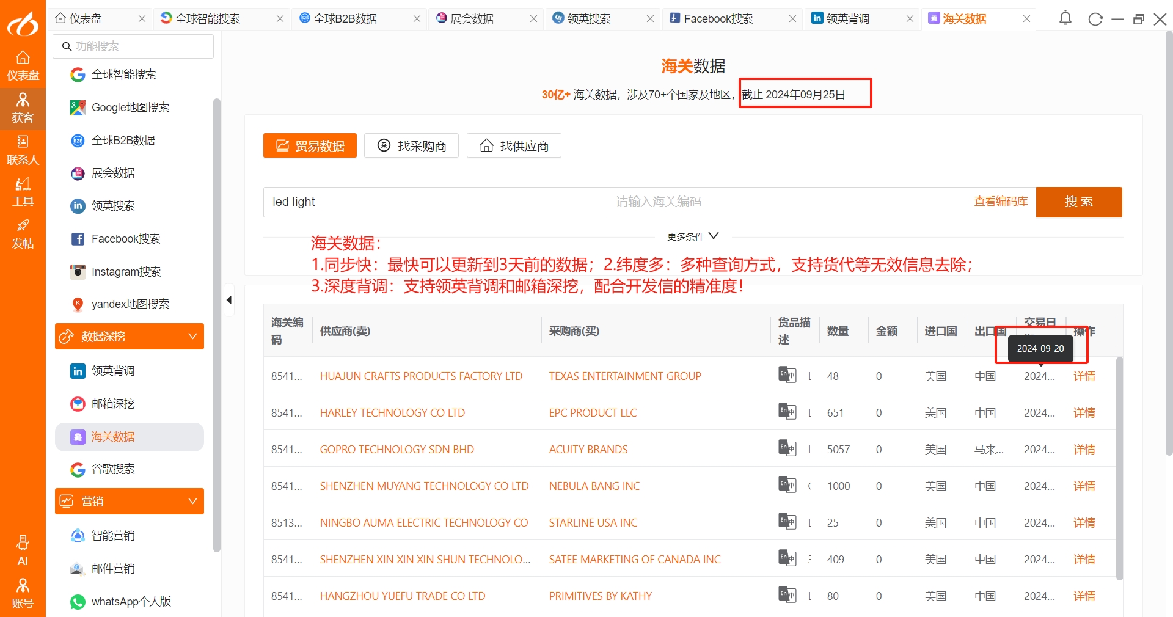Open the 查看编码库 link

pyautogui.click(x=1001, y=202)
